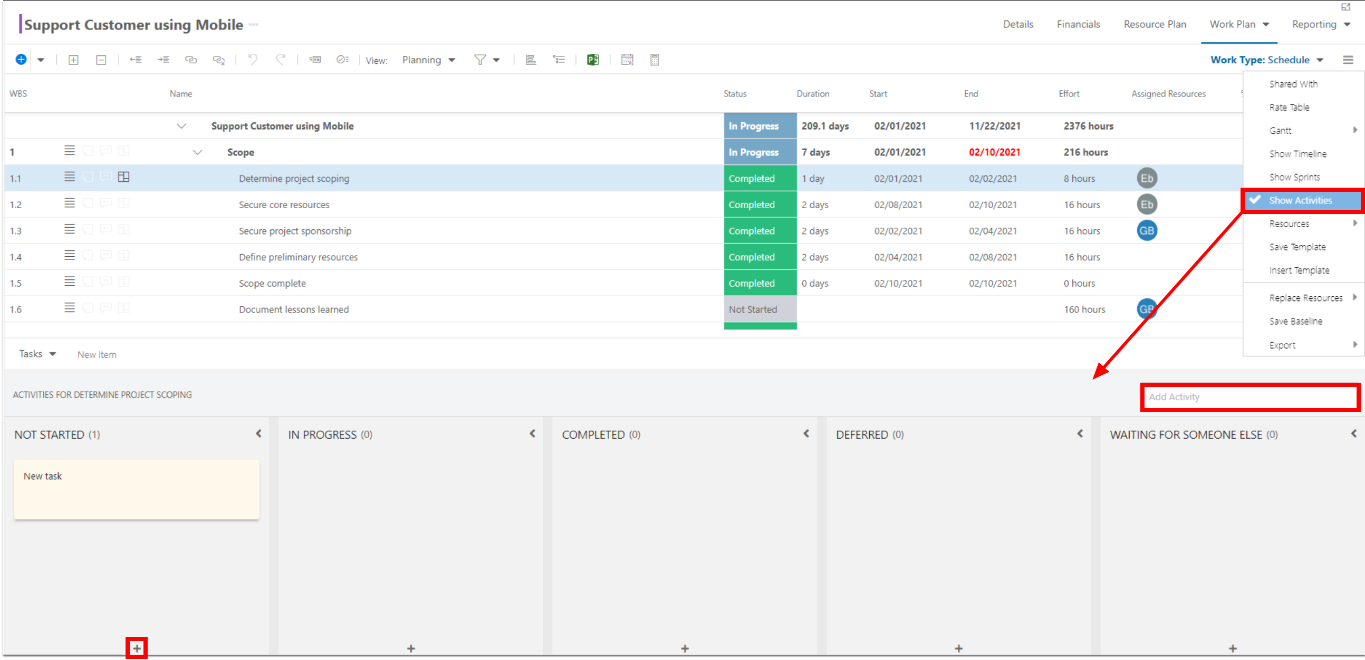Click the Add Activity input field
Viewport: 1365px width, 660px height.
(1249, 397)
